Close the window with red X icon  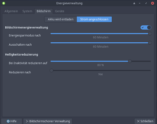pos(153,3)
